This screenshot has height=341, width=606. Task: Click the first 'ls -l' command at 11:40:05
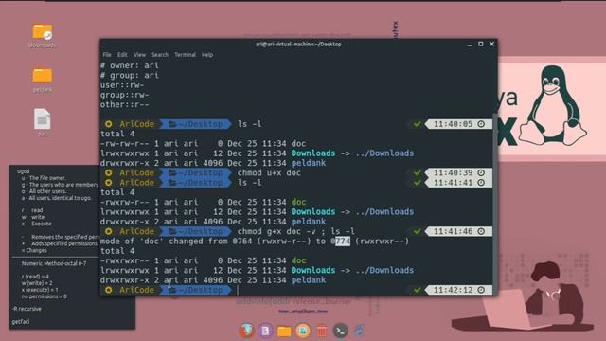[249, 124]
